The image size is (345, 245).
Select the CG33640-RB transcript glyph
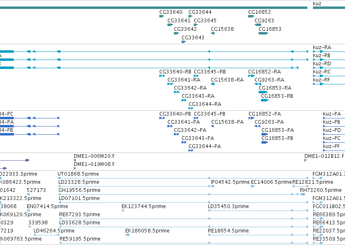(162, 76)
